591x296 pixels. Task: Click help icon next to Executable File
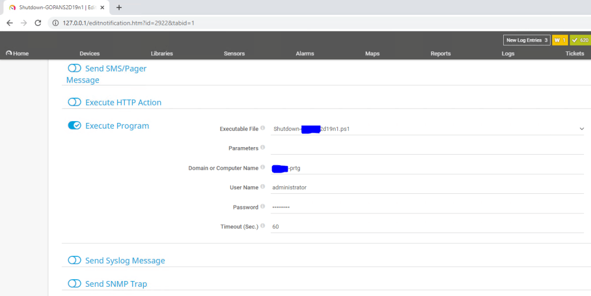(x=263, y=128)
